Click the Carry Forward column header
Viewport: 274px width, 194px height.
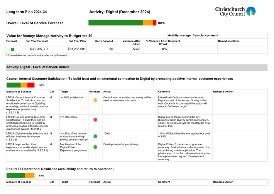[x=104, y=41]
